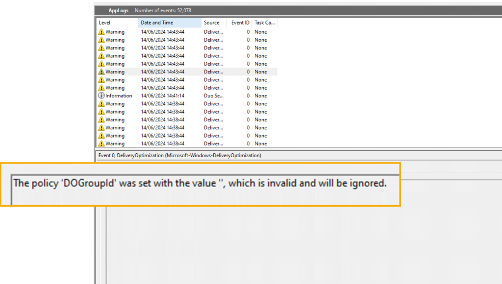Screen dimensions: 502x284
Task: Select the 'Number of events: 52,078' count
Action: tap(163, 10)
